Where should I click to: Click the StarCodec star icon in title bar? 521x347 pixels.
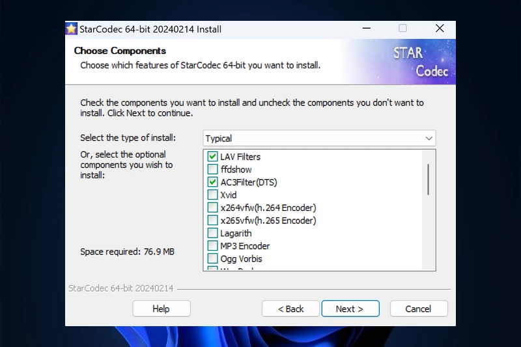72,29
